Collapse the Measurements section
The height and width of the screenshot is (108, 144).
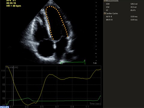105,1
